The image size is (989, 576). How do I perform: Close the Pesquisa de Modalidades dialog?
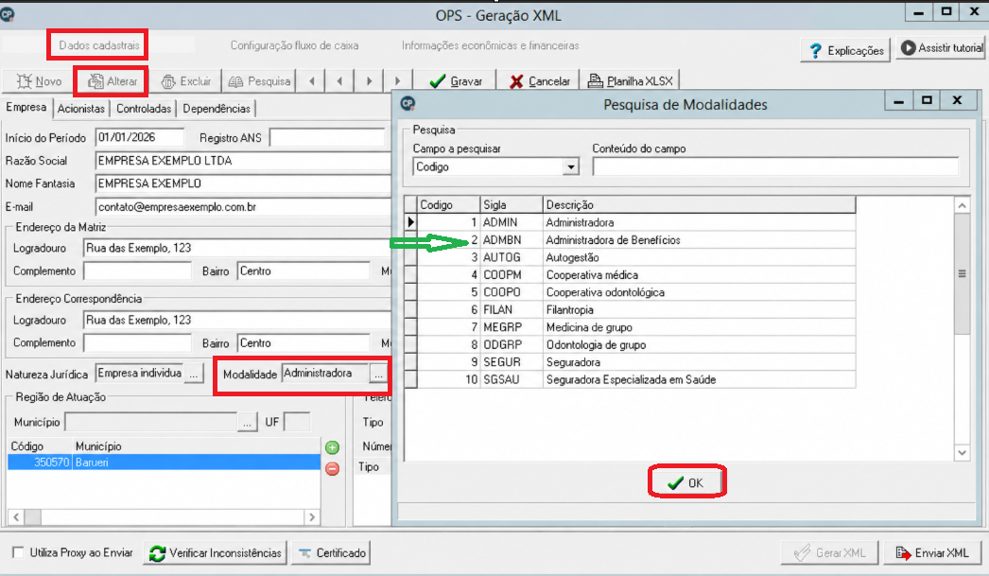pyautogui.click(x=958, y=100)
